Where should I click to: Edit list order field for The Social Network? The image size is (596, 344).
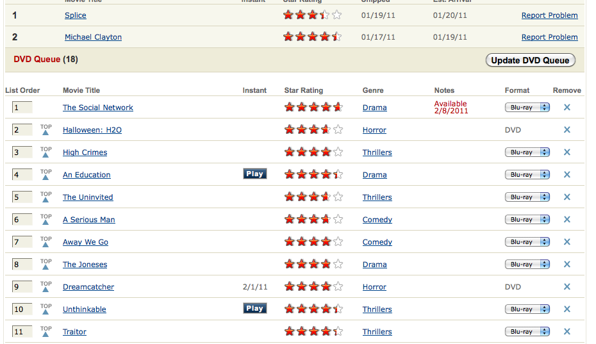click(x=22, y=108)
